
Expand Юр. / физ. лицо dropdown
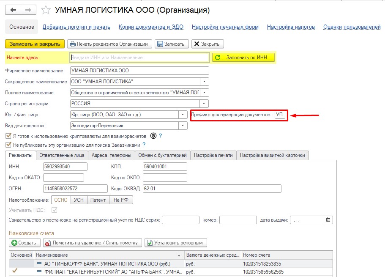coord(183,115)
